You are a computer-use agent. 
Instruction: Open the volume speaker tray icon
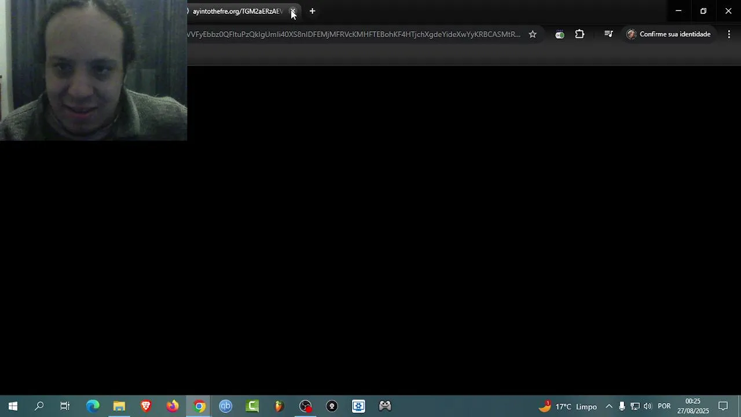[648, 406]
